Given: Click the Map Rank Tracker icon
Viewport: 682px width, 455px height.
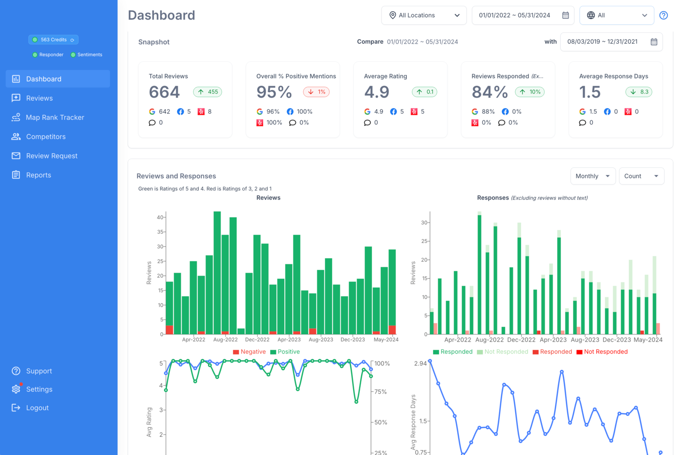Looking at the screenshot, I should point(16,118).
